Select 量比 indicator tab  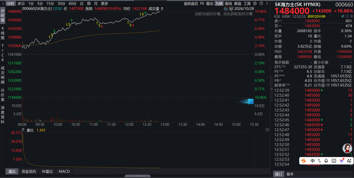pyautogui.click(x=12, y=171)
